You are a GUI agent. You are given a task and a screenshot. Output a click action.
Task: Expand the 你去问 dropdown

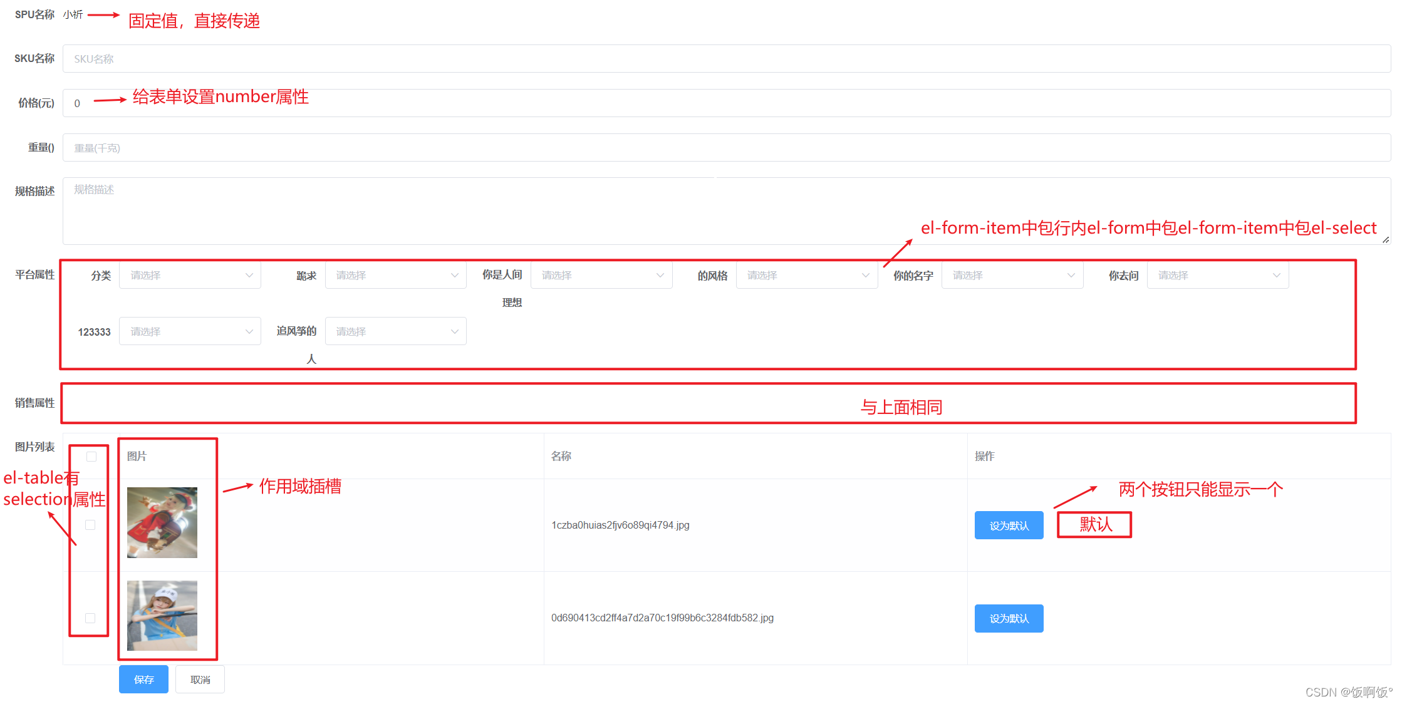[x=1217, y=275]
